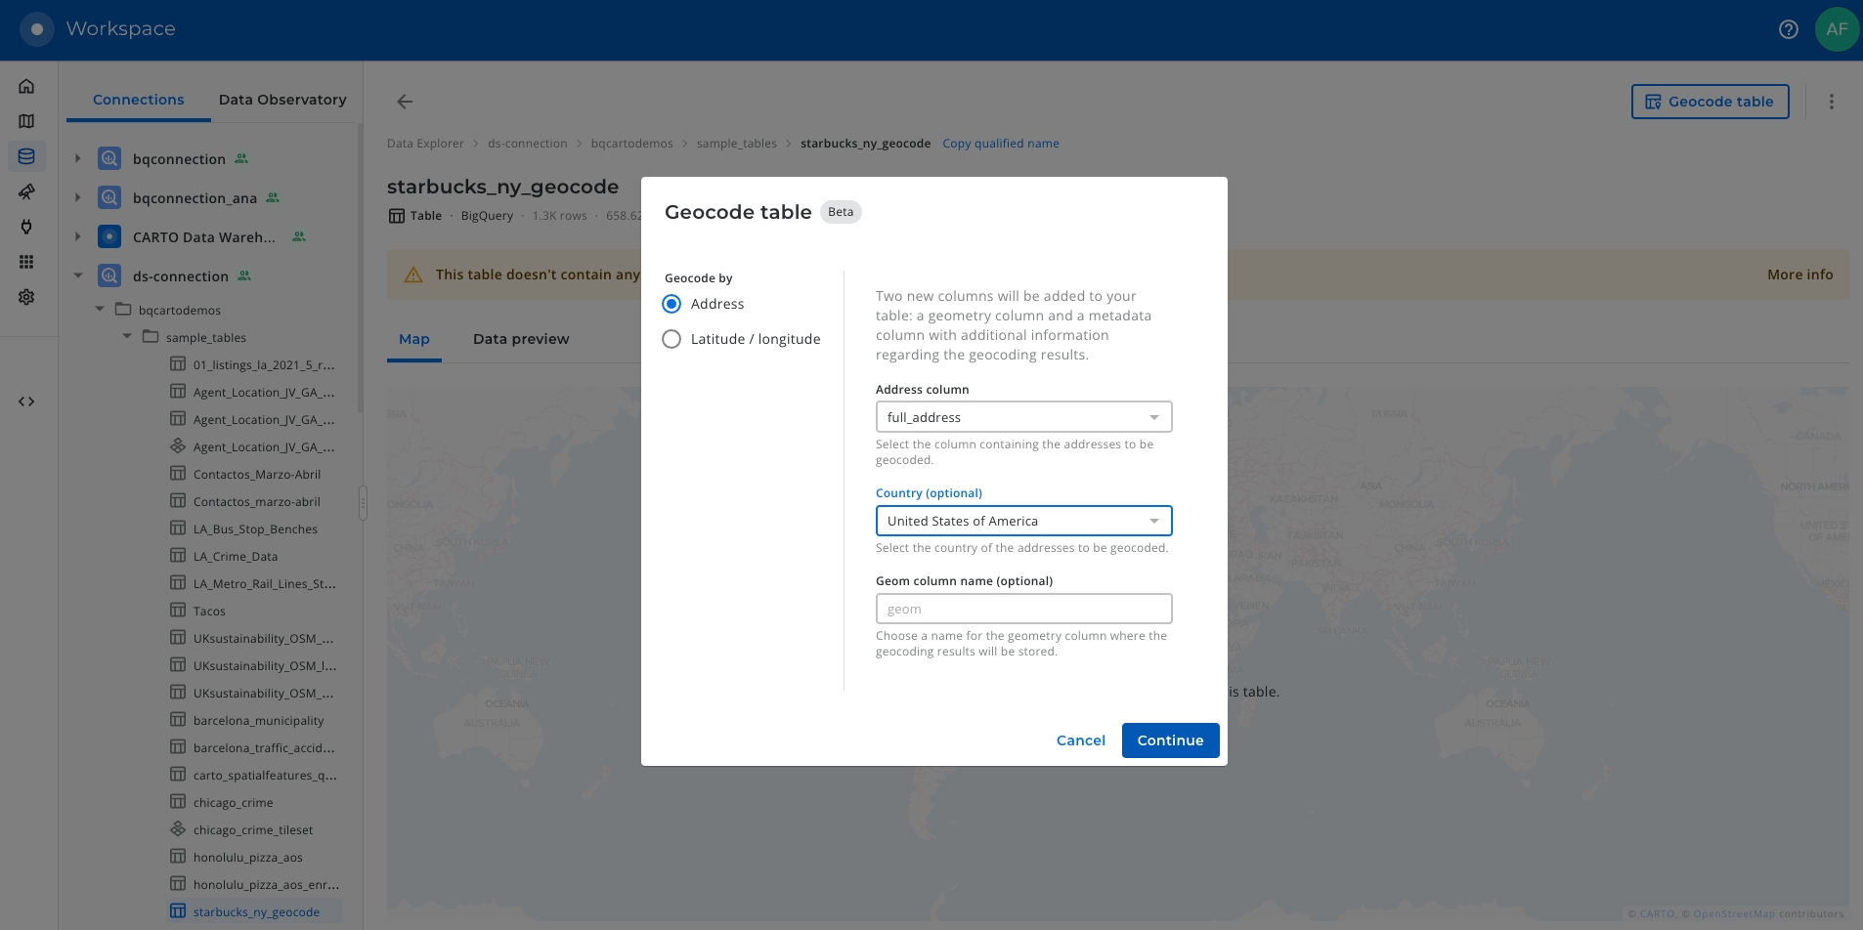Open the honolulu_pizza_aos table
This screenshot has width=1863, height=930.
(x=247, y=857)
